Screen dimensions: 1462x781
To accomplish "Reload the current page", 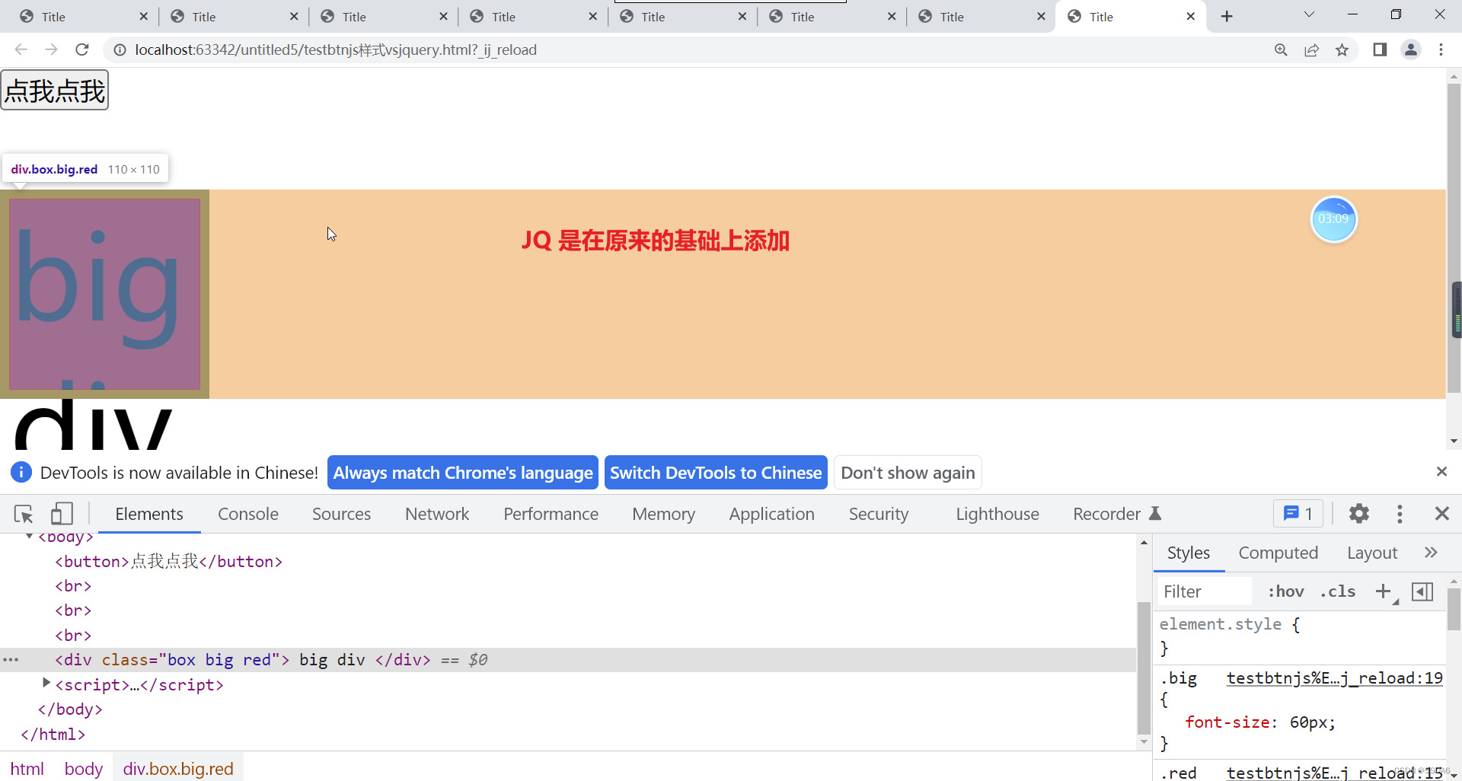I will [82, 49].
